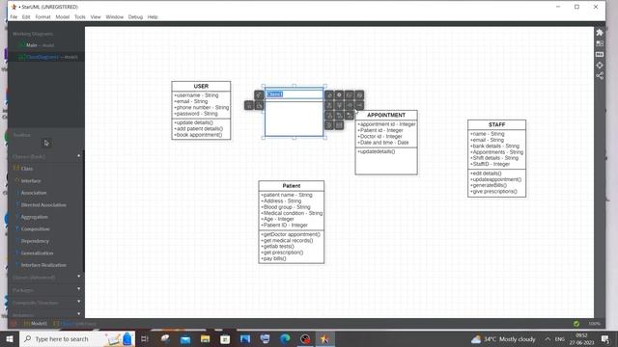Click the visibility quick-edit icon left of Class1
Viewport: 618px width, 347px height.
tap(259, 94)
